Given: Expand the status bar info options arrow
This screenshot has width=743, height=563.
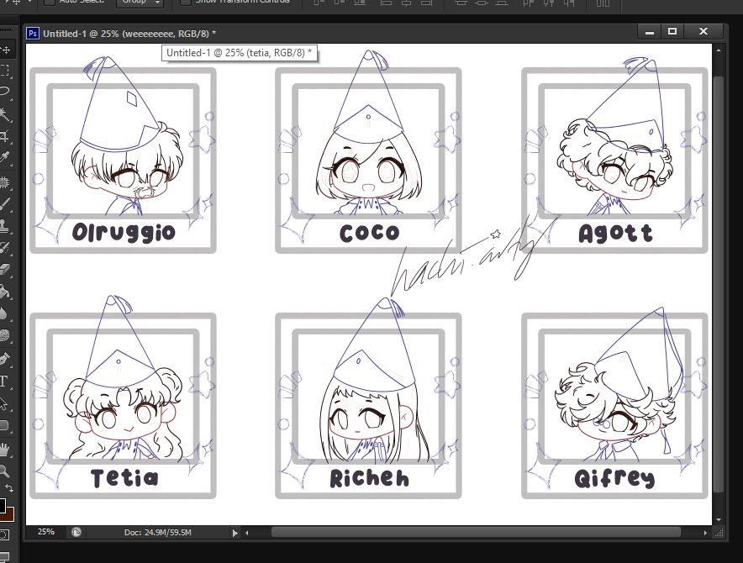Looking at the screenshot, I should [235, 533].
